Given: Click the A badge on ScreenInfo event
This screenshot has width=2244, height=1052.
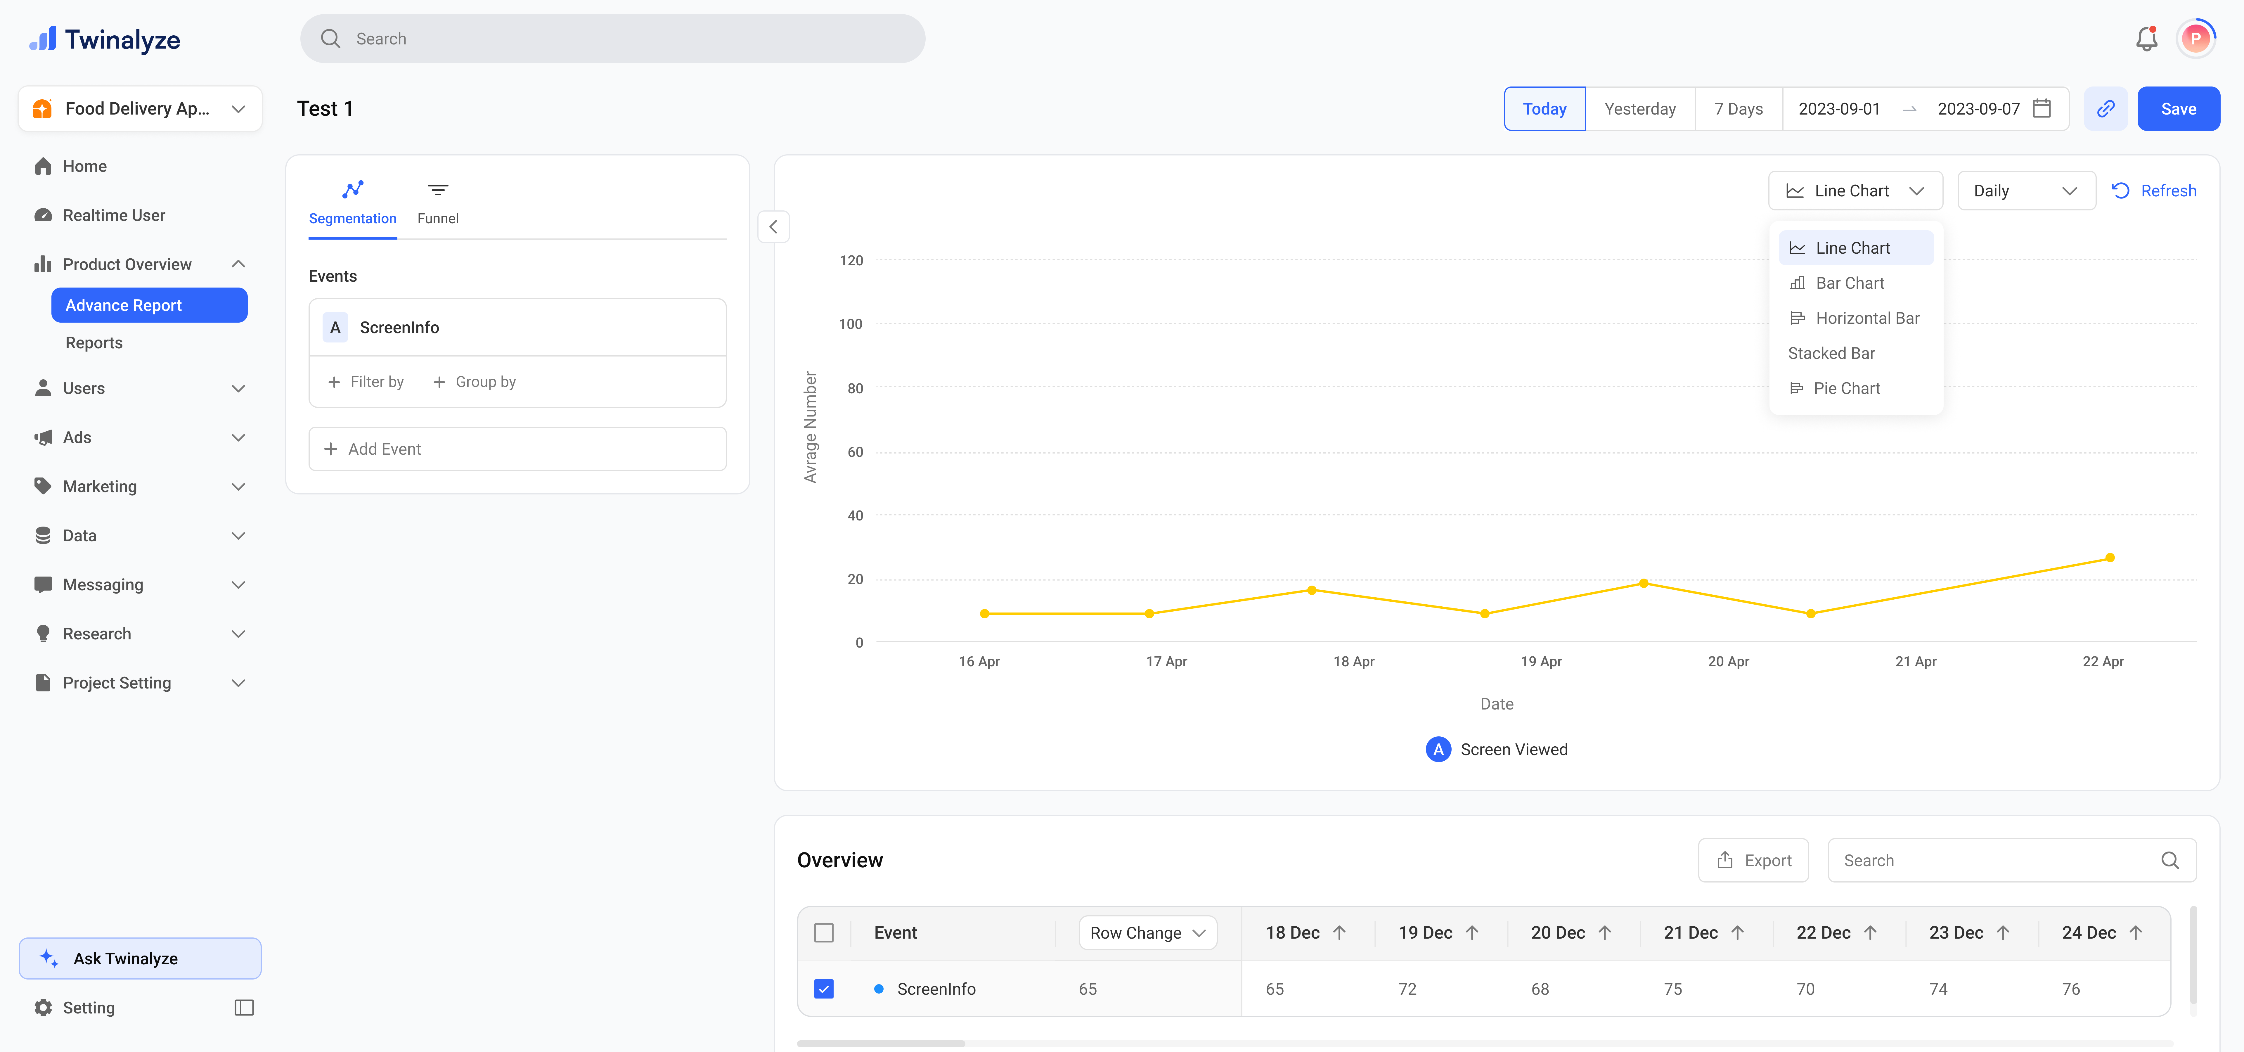Looking at the screenshot, I should pos(335,328).
